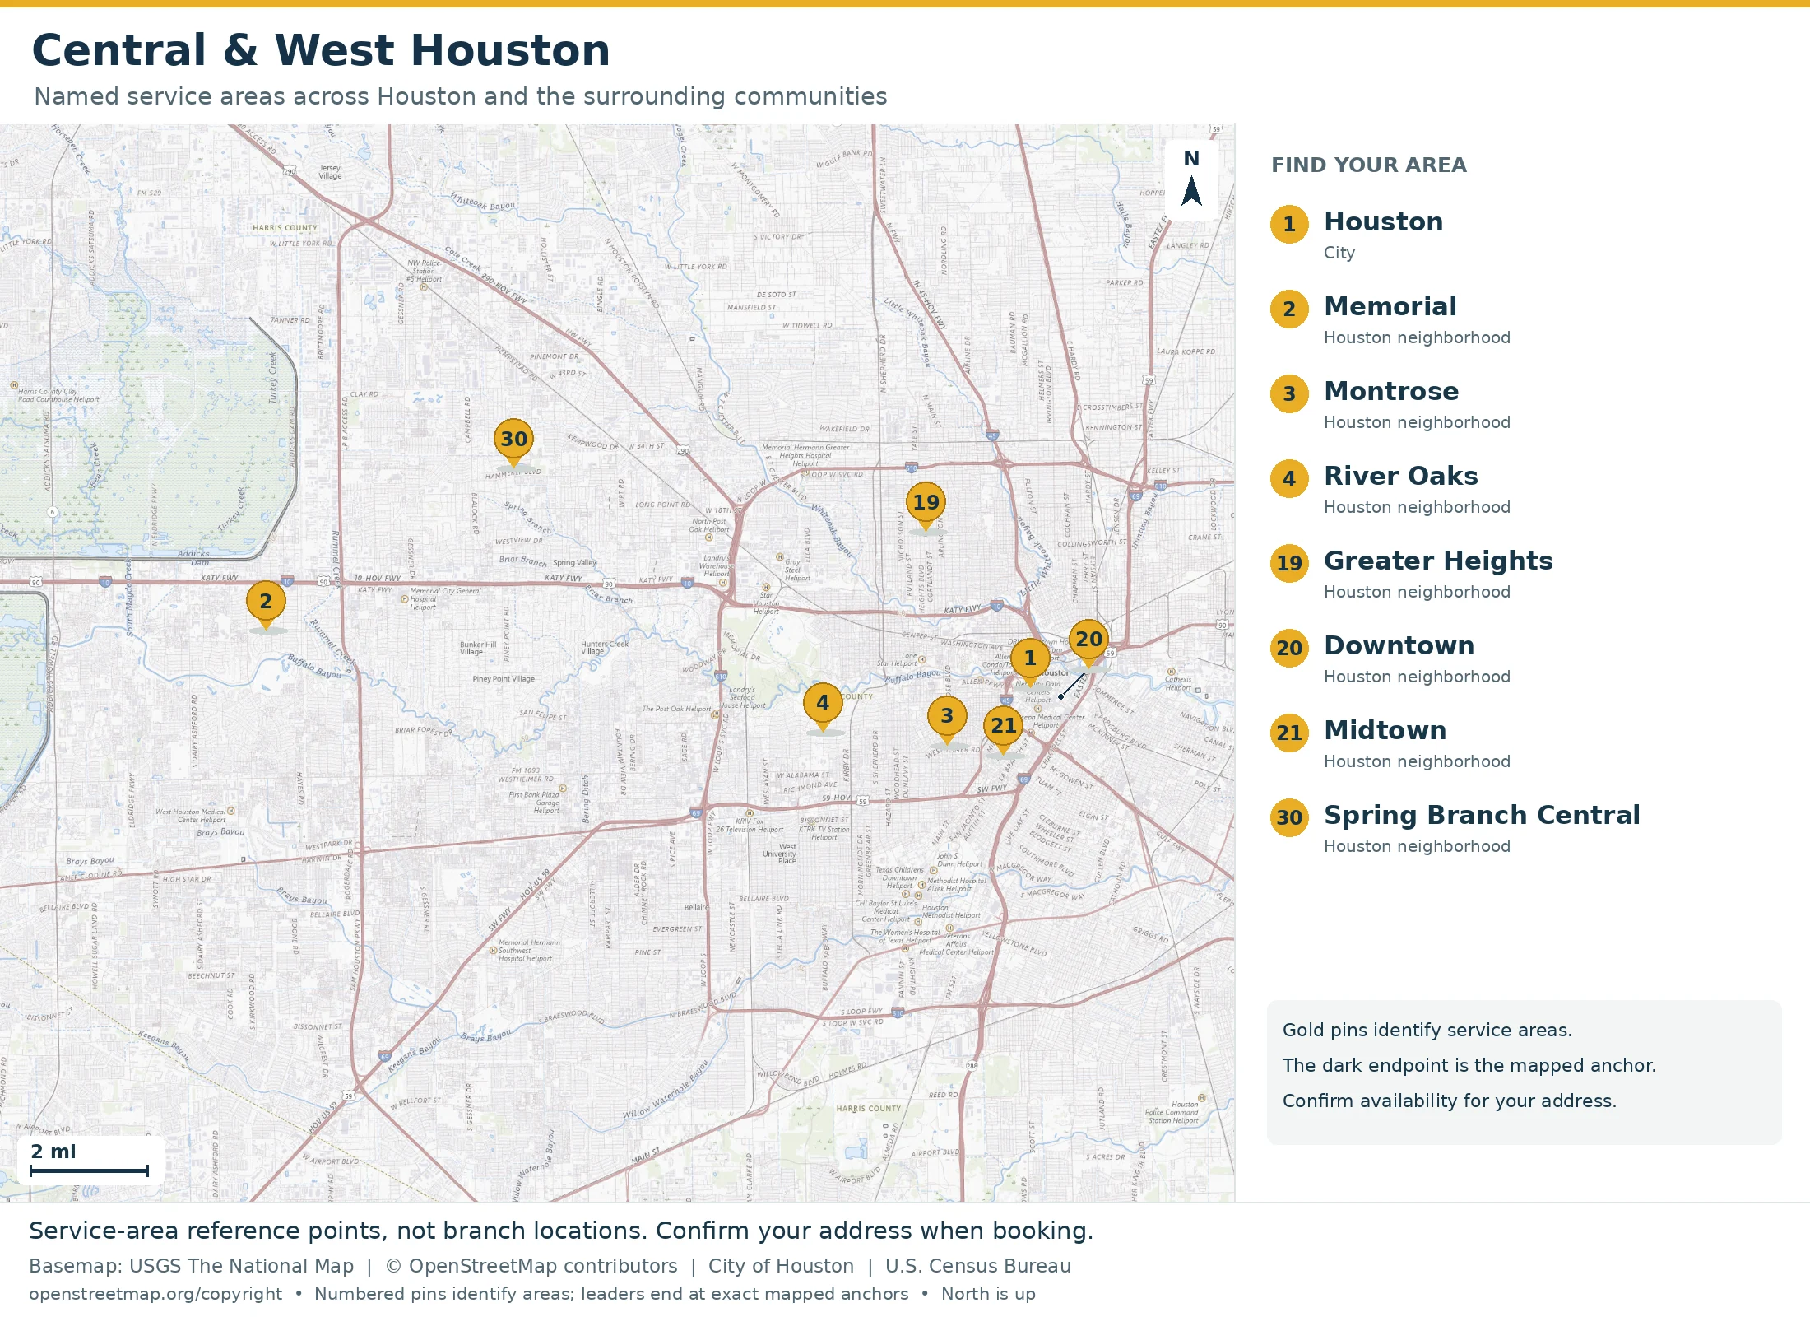Image resolution: width=1810 pixels, height=1317 pixels.
Task: Click the north arrow compass on map
Action: coord(1191,179)
